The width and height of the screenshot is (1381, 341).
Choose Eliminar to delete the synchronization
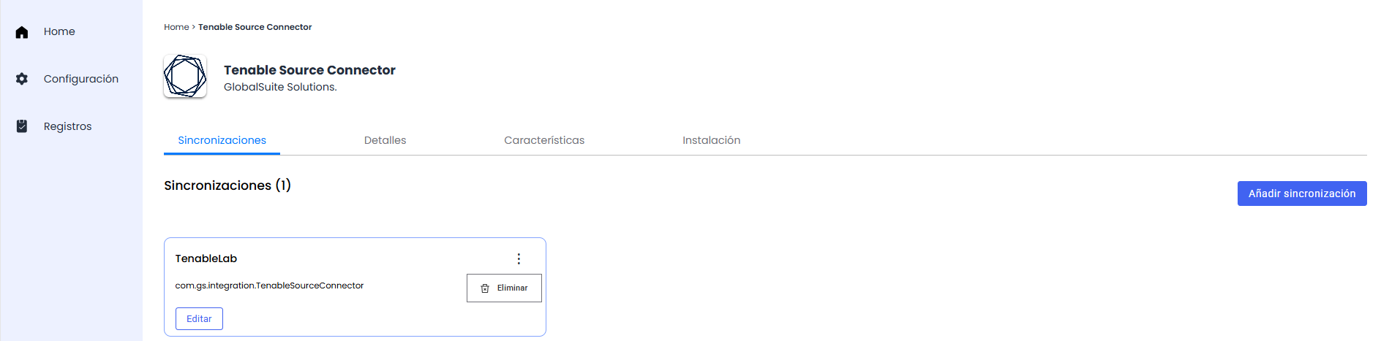[x=504, y=288]
